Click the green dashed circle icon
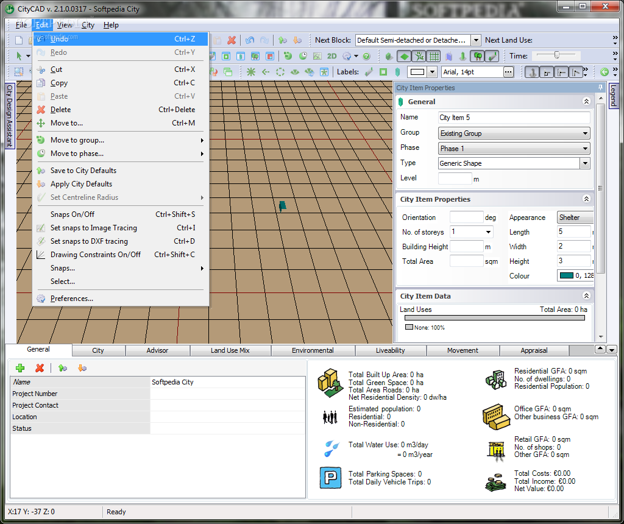The width and height of the screenshot is (624, 524). pyautogui.click(x=280, y=72)
